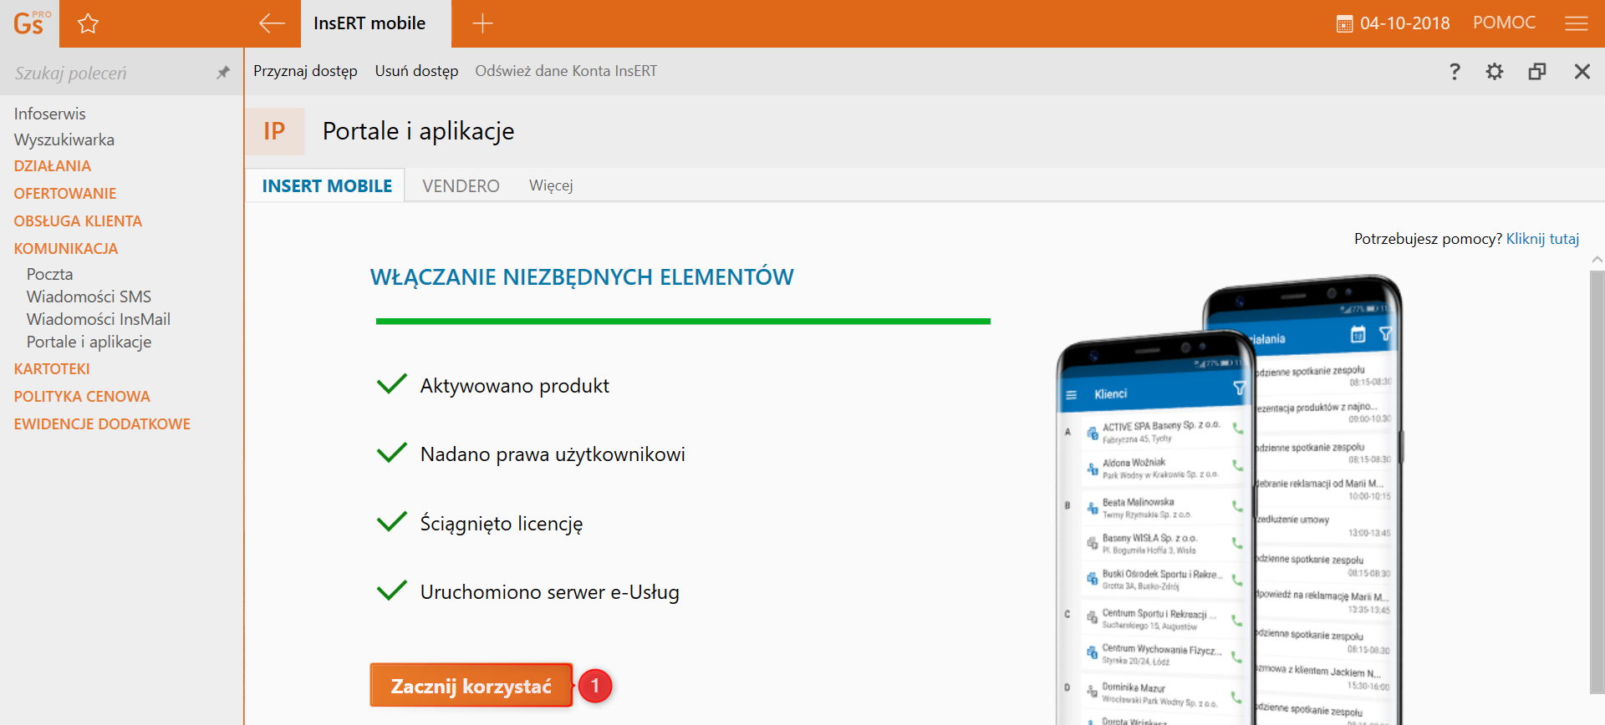Switch to the VENDERO tab
This screenshot has height=725, width=1605.
[x=461, y=185]
